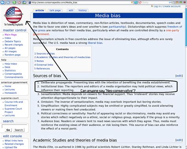Screen dimensions: 187x149
Task: Open Course Info and Enrollment
Action: tap(14, 104)
